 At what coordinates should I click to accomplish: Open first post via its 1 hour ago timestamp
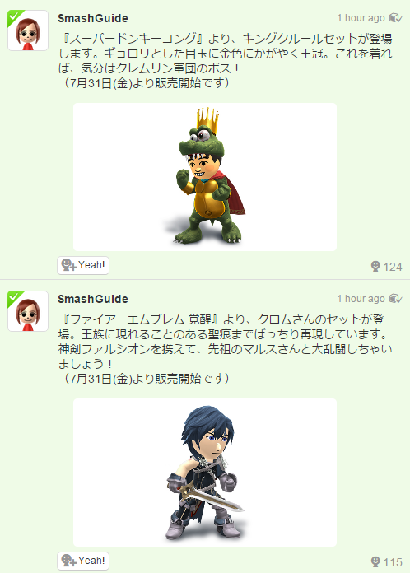pos(361,18)
